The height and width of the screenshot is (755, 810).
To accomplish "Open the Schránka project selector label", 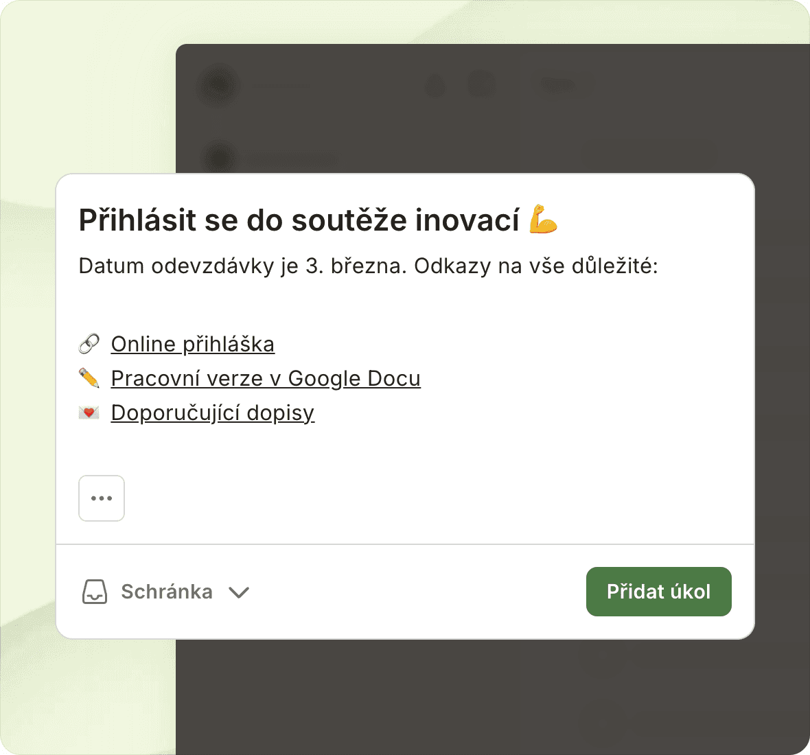I will [167, 592].
